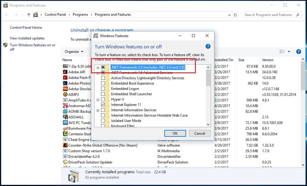Image resolution: width=307 pixels, height=186 pixels.
Task: Check the Hyper-V feature box
Action: pos(103,99)
